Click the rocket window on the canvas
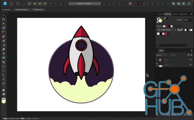 (81, 45)
